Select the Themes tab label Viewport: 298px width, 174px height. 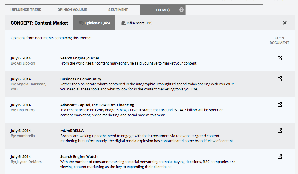coord(163,10)
